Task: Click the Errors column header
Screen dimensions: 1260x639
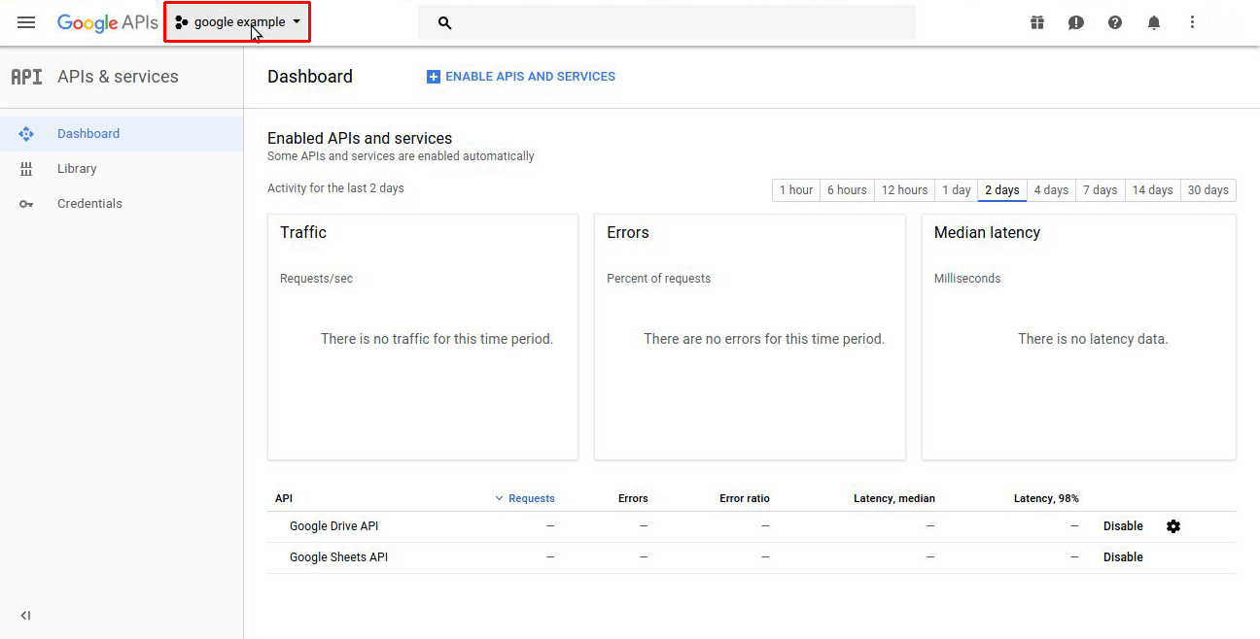Action: (x=633, y=498)
